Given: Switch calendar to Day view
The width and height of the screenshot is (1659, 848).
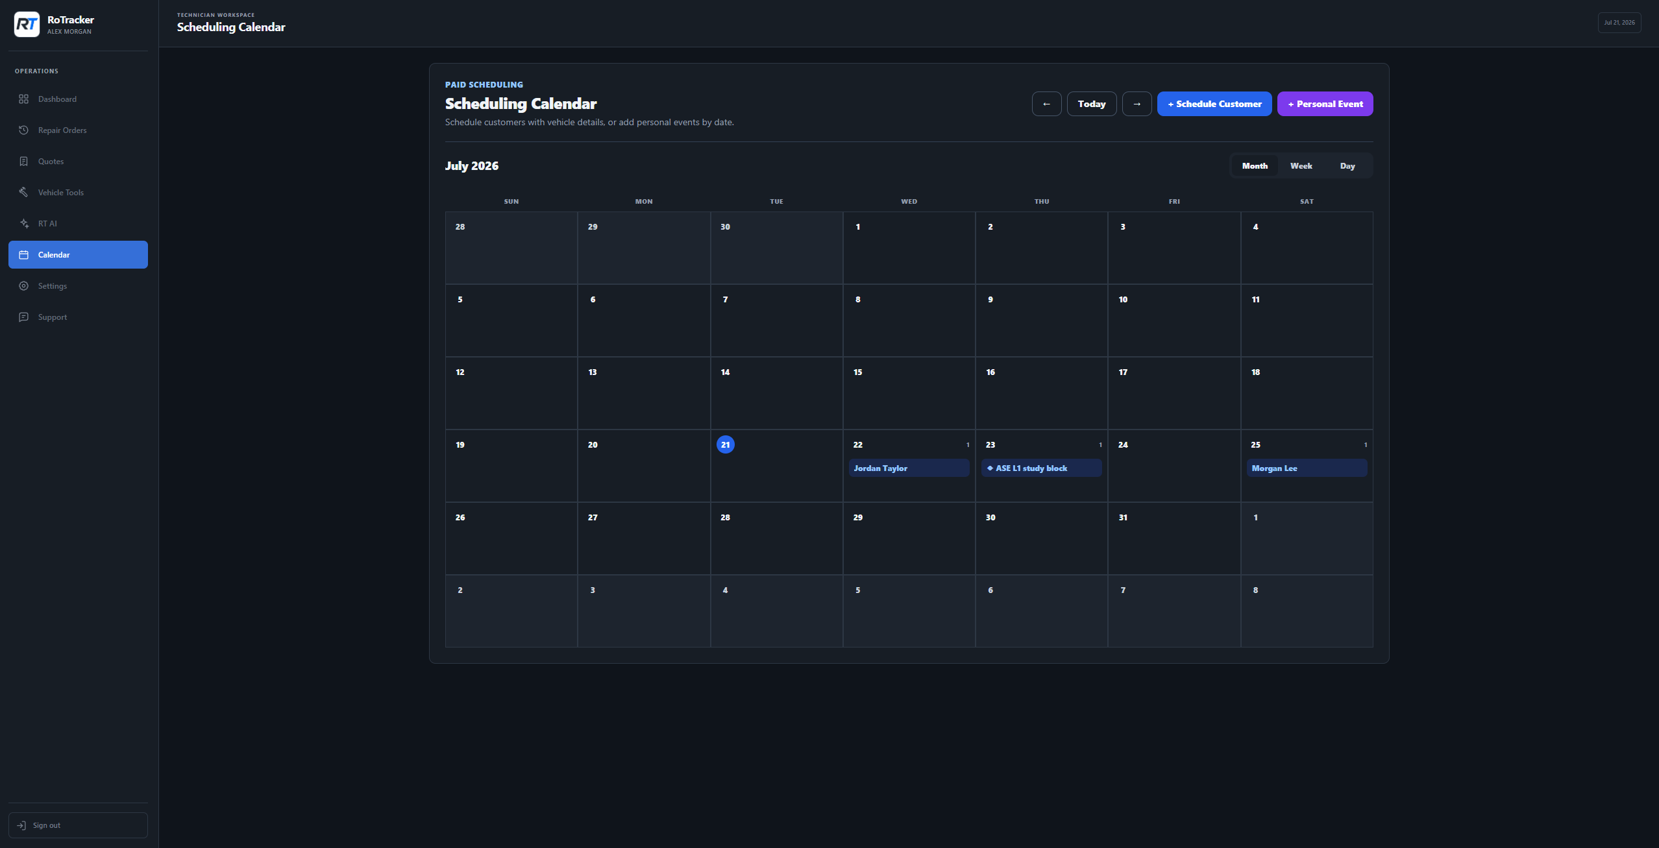Looking at the screenshot, I should click(x=1347, y=166).
